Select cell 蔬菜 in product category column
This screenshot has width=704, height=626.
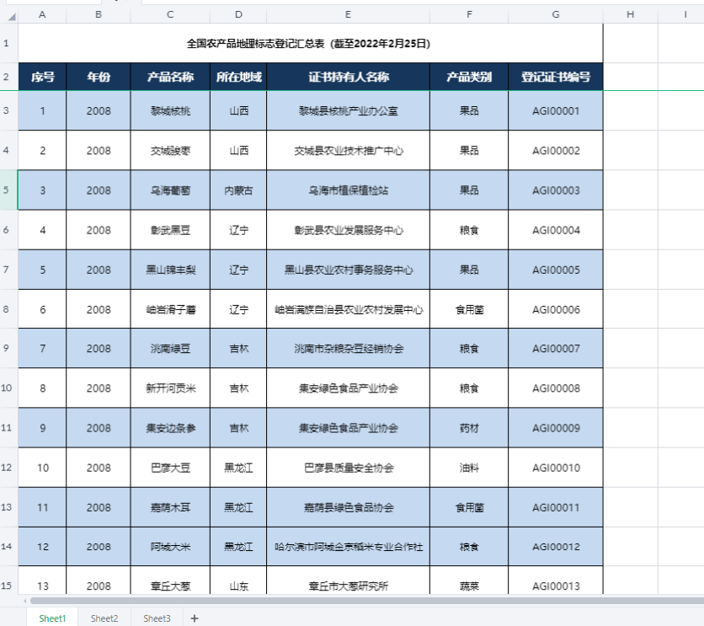(469, 581)
